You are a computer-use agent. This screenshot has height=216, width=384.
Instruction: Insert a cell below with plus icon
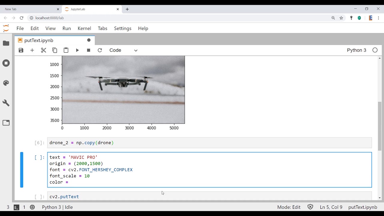point(32,50)
